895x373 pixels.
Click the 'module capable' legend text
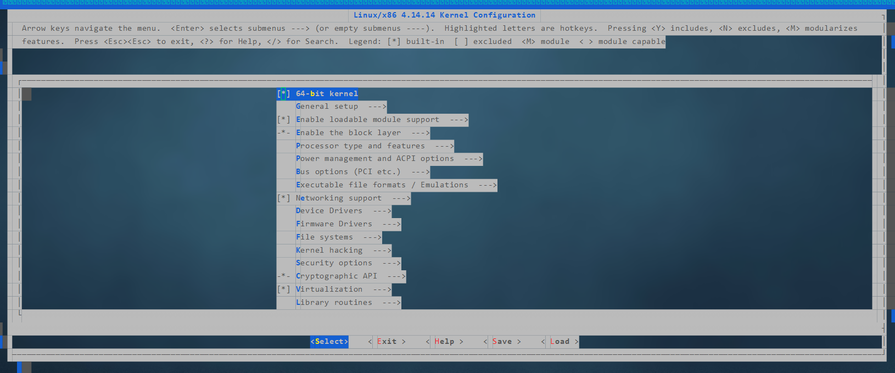coord(631,42)
